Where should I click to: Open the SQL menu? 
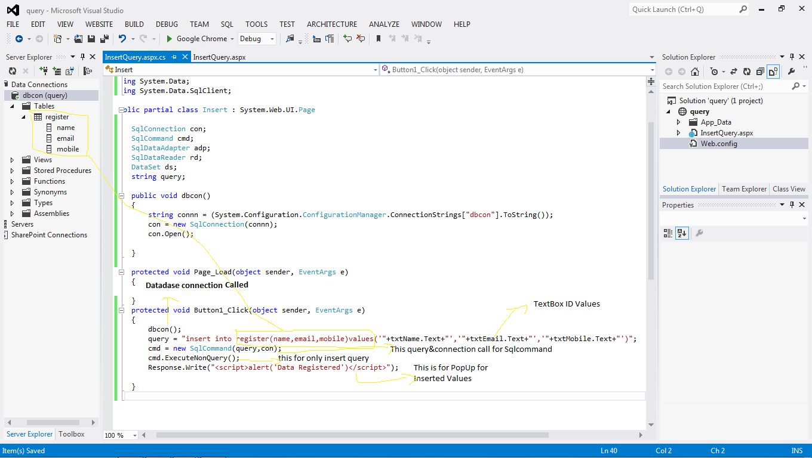tap(227, 24)
